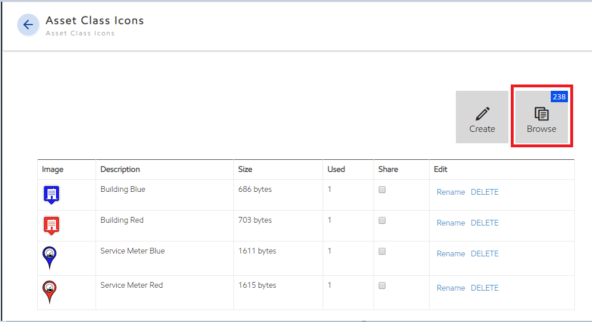Select the Service Meter Red pin icon
The width and height of the screenshot is (592, 322).
pos(50,292)
